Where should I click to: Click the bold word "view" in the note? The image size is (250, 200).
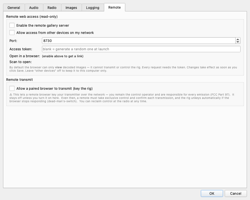point(59,67)
